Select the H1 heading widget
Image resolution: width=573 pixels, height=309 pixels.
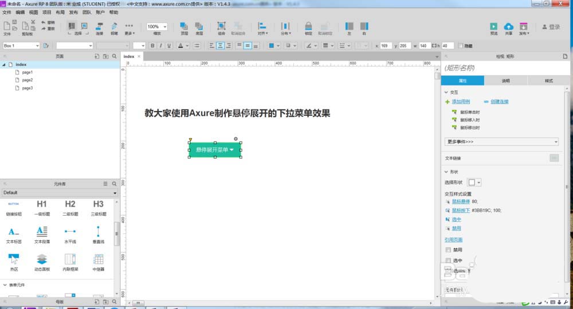[x=42, y=208]
